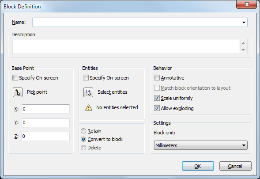Open the Block unit Millimeters dropdown

(201, 145)
